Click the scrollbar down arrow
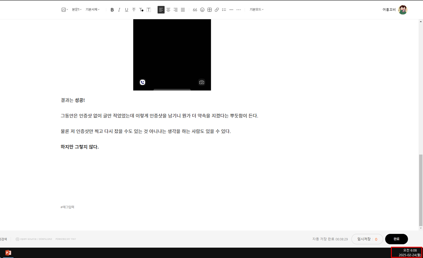This screenshot has width=423, height=258. click(x=421, y=228)
